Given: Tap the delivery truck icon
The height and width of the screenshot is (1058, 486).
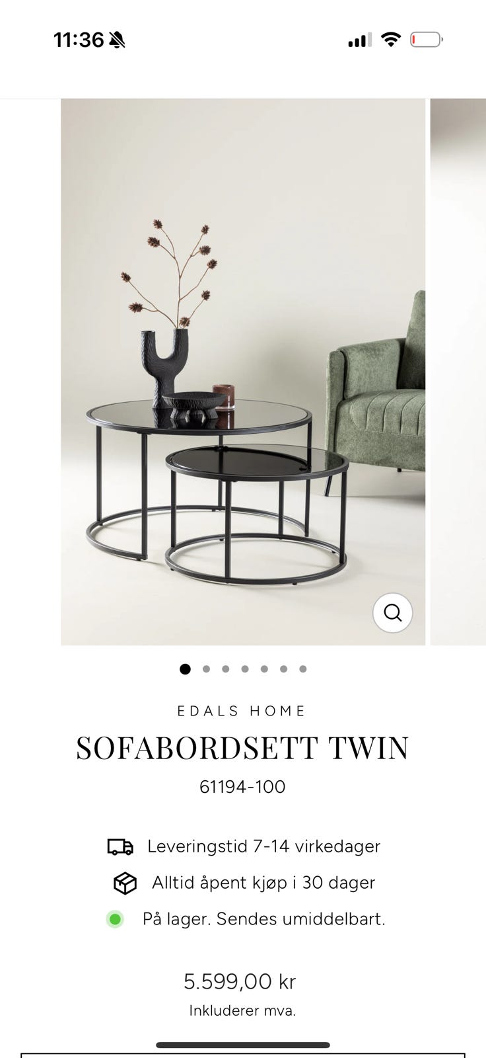Looking at the screenshot, I should [x=120, y=846].
